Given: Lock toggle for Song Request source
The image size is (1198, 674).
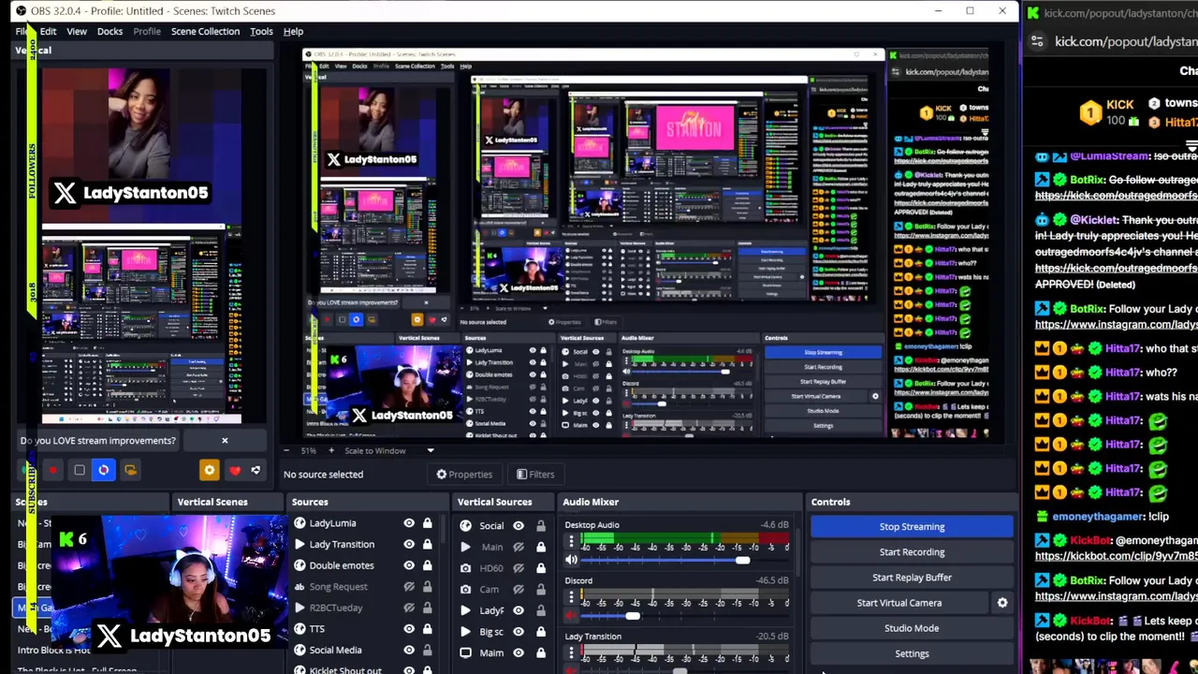Looking at the screenshot, I should (x=427, y=587).
